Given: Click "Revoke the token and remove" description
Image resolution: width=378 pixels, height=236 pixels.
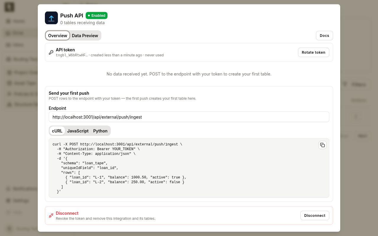Looking at the screenshot, I should pos(105,219).
